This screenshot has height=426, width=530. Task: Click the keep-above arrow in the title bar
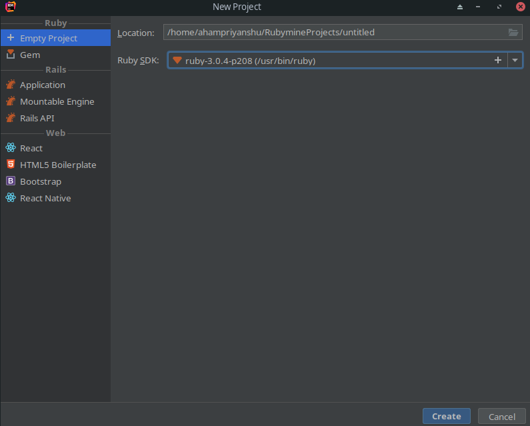pos(460,7)
